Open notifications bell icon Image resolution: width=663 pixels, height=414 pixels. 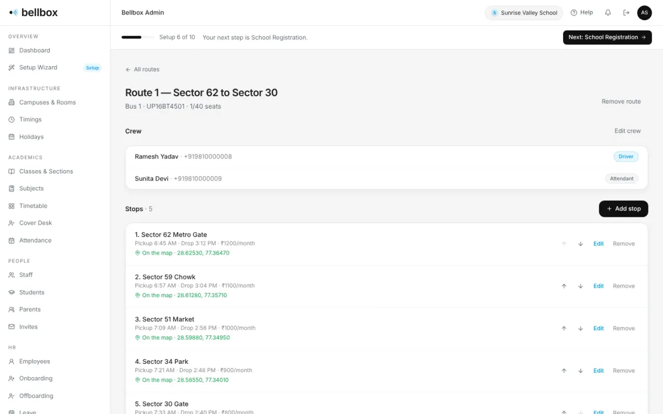click(x=608, y=13)
